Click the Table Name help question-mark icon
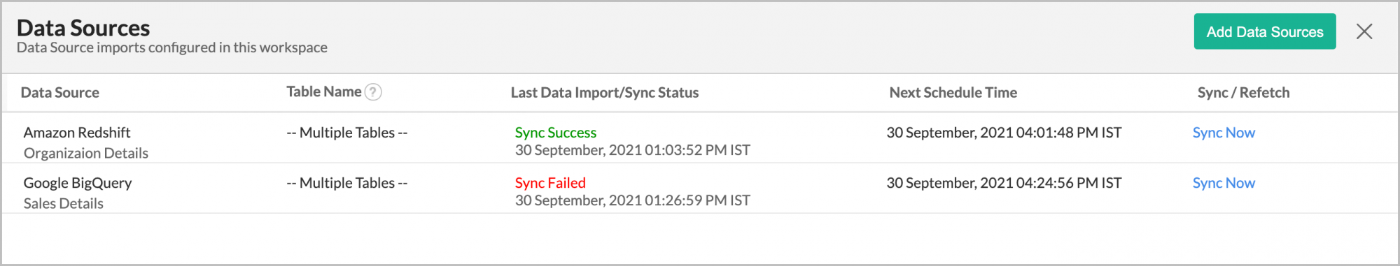Image resolution: width=1400 pixels, height=266 pixels. (373, 92)
